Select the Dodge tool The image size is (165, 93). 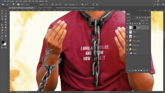click(2, 30)
